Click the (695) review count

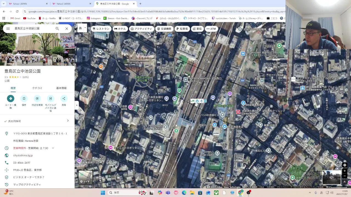point(26,77)
